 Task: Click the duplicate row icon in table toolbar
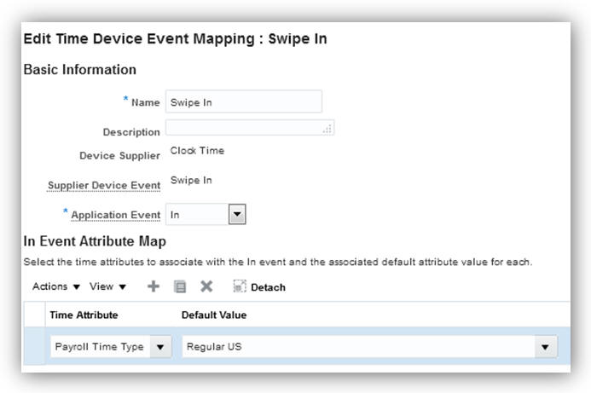tap(180, 287)
